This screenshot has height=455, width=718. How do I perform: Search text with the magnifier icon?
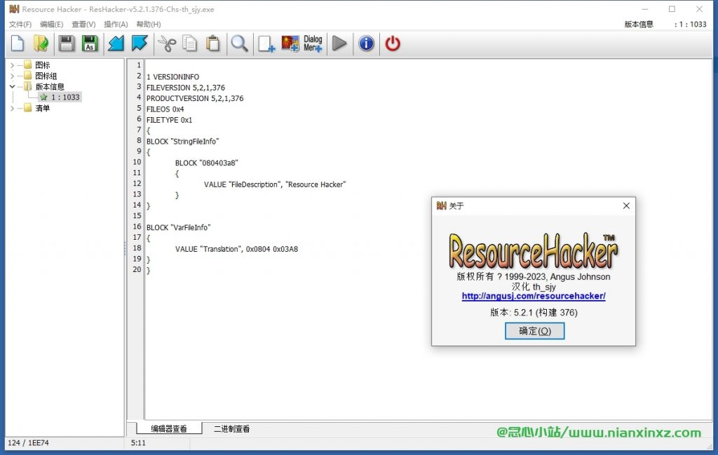click(x=239, y=43)
